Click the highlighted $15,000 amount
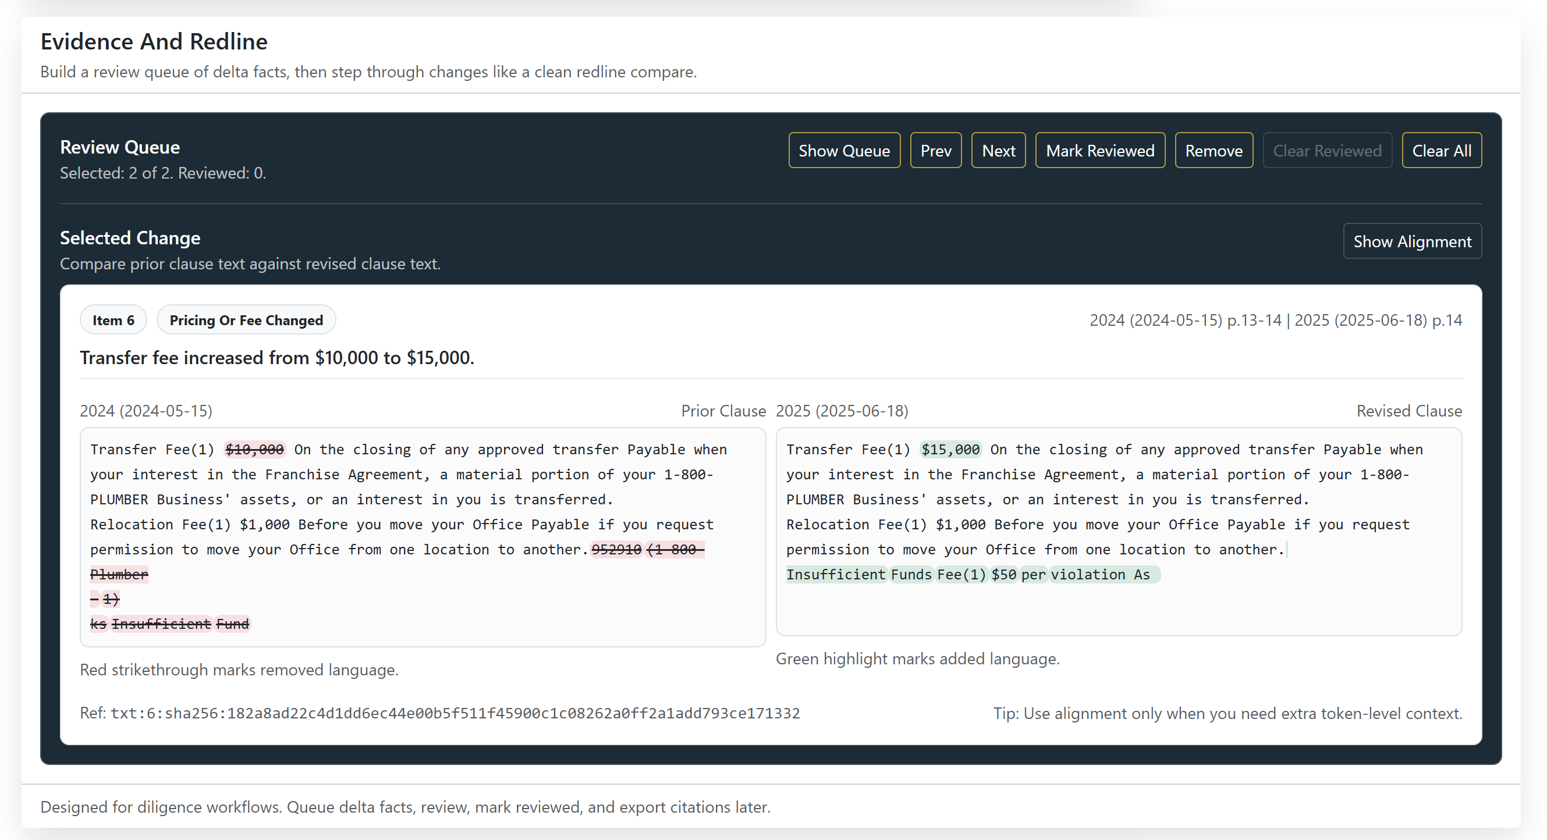 point(949,449)
